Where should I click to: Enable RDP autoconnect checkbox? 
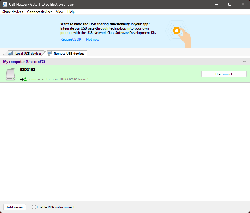click(34, 207)
